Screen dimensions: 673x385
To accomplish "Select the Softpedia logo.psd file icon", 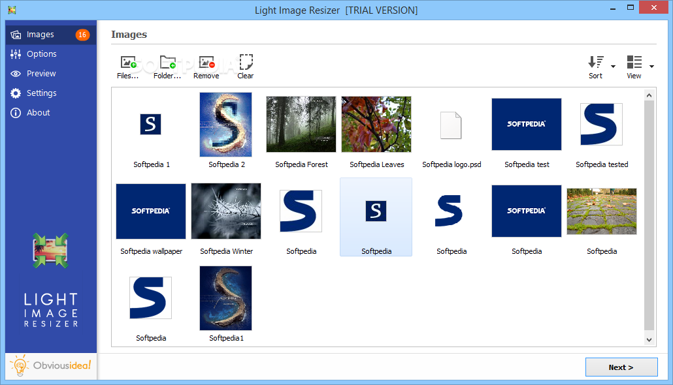I will click(451, 125).
